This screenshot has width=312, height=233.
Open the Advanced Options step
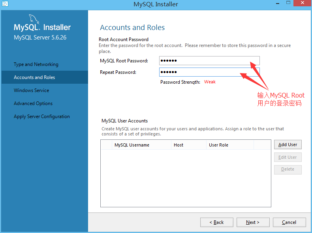pos(33,103)
